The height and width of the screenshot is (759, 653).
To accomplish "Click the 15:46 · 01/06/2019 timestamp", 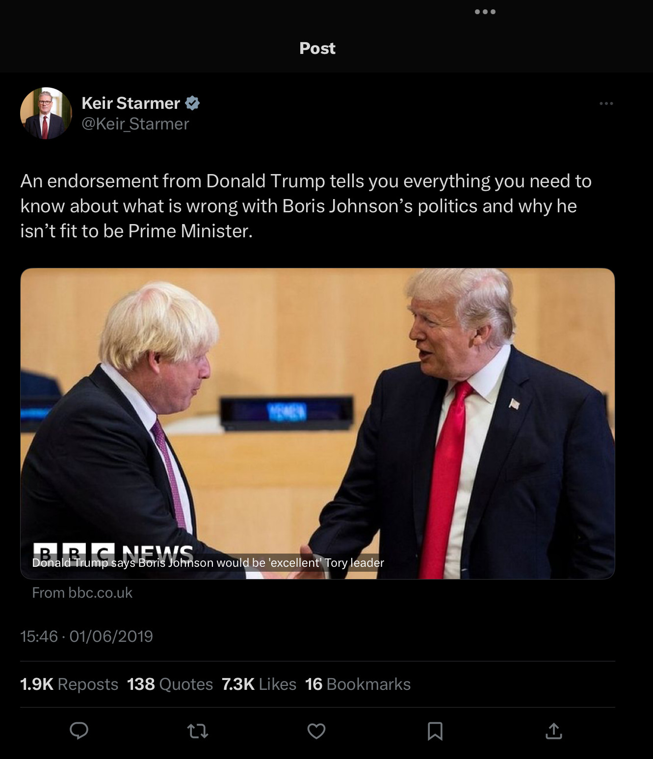I will click(87, 636).
